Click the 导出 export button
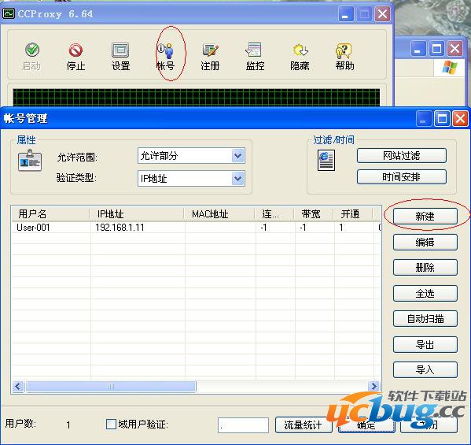Image resolution: width=471 pixels, height=445 pixels. (x=425, y=344)
